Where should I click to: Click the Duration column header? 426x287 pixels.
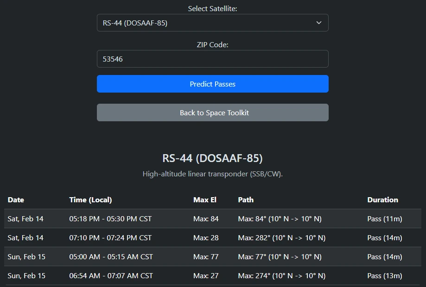(x=383, y=200)
